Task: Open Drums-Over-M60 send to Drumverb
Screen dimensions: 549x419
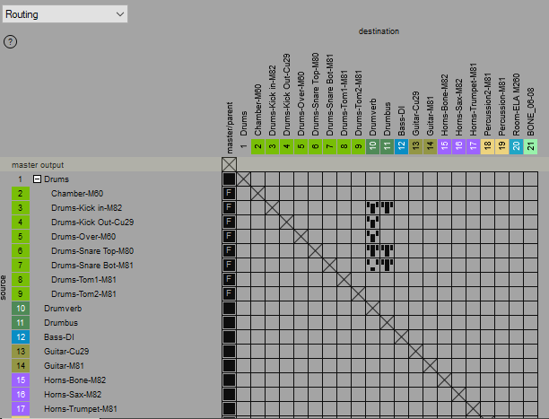Action: pos(372,237)
